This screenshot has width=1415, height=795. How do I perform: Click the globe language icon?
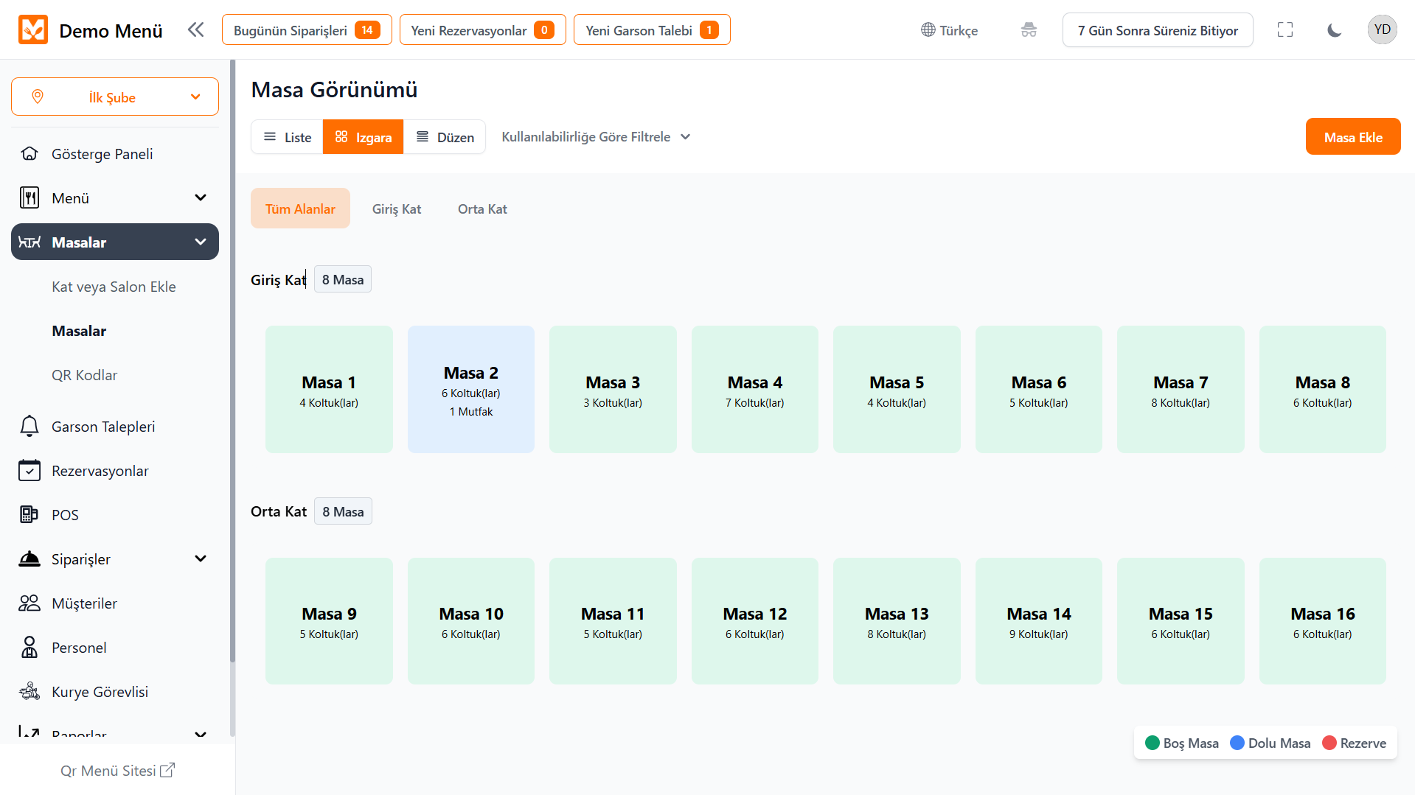tap(928, 30)
